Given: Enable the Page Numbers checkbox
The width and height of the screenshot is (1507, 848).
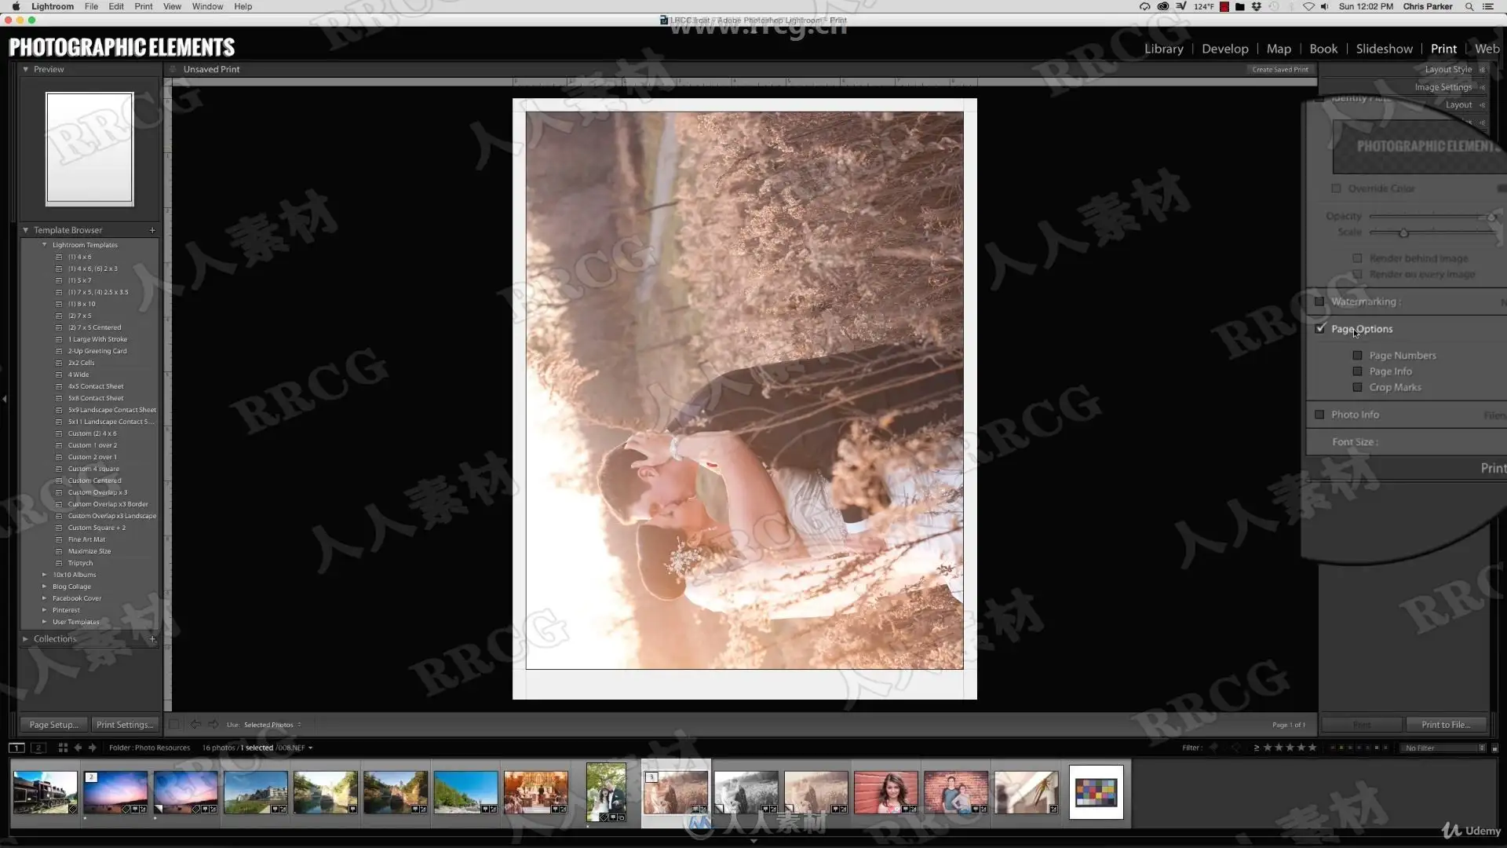Looking at the screenshot, I should (x=1357, y=356).
